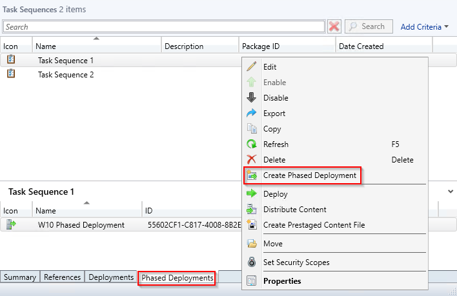Switch to the References tab
This screenshot has height=296, width=457.
(63, 277)
